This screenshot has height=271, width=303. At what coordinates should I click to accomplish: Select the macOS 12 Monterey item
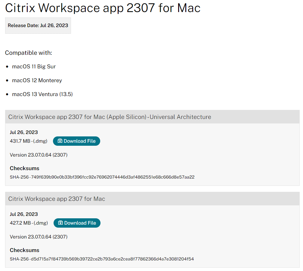37,80
